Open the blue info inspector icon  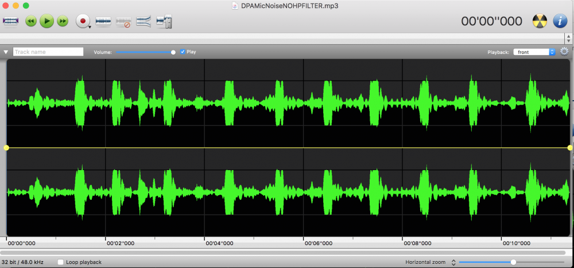pos(560,21)
